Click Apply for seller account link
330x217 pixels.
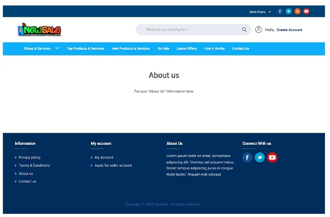pos(113,165)
